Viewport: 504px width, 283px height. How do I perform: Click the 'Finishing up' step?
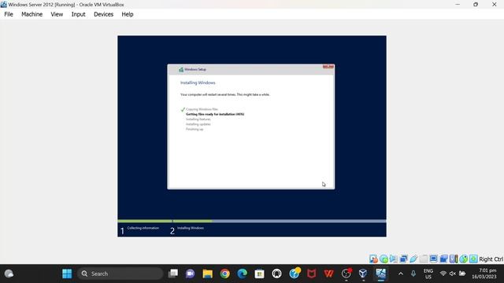pyautogui.click(x=195, y=129)
